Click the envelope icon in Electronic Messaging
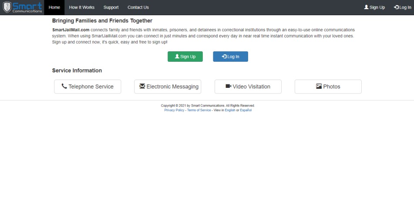414x197 pixels. click(142, 86)
